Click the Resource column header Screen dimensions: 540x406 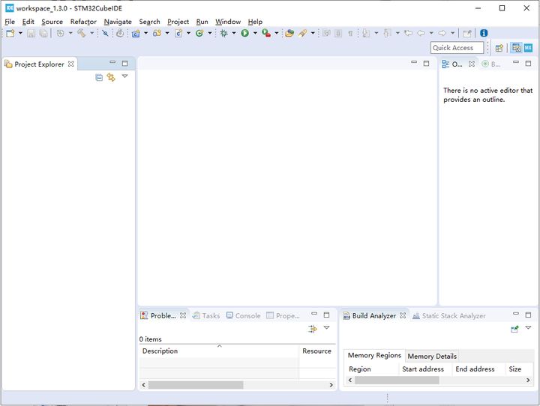(x=316, y=351)
